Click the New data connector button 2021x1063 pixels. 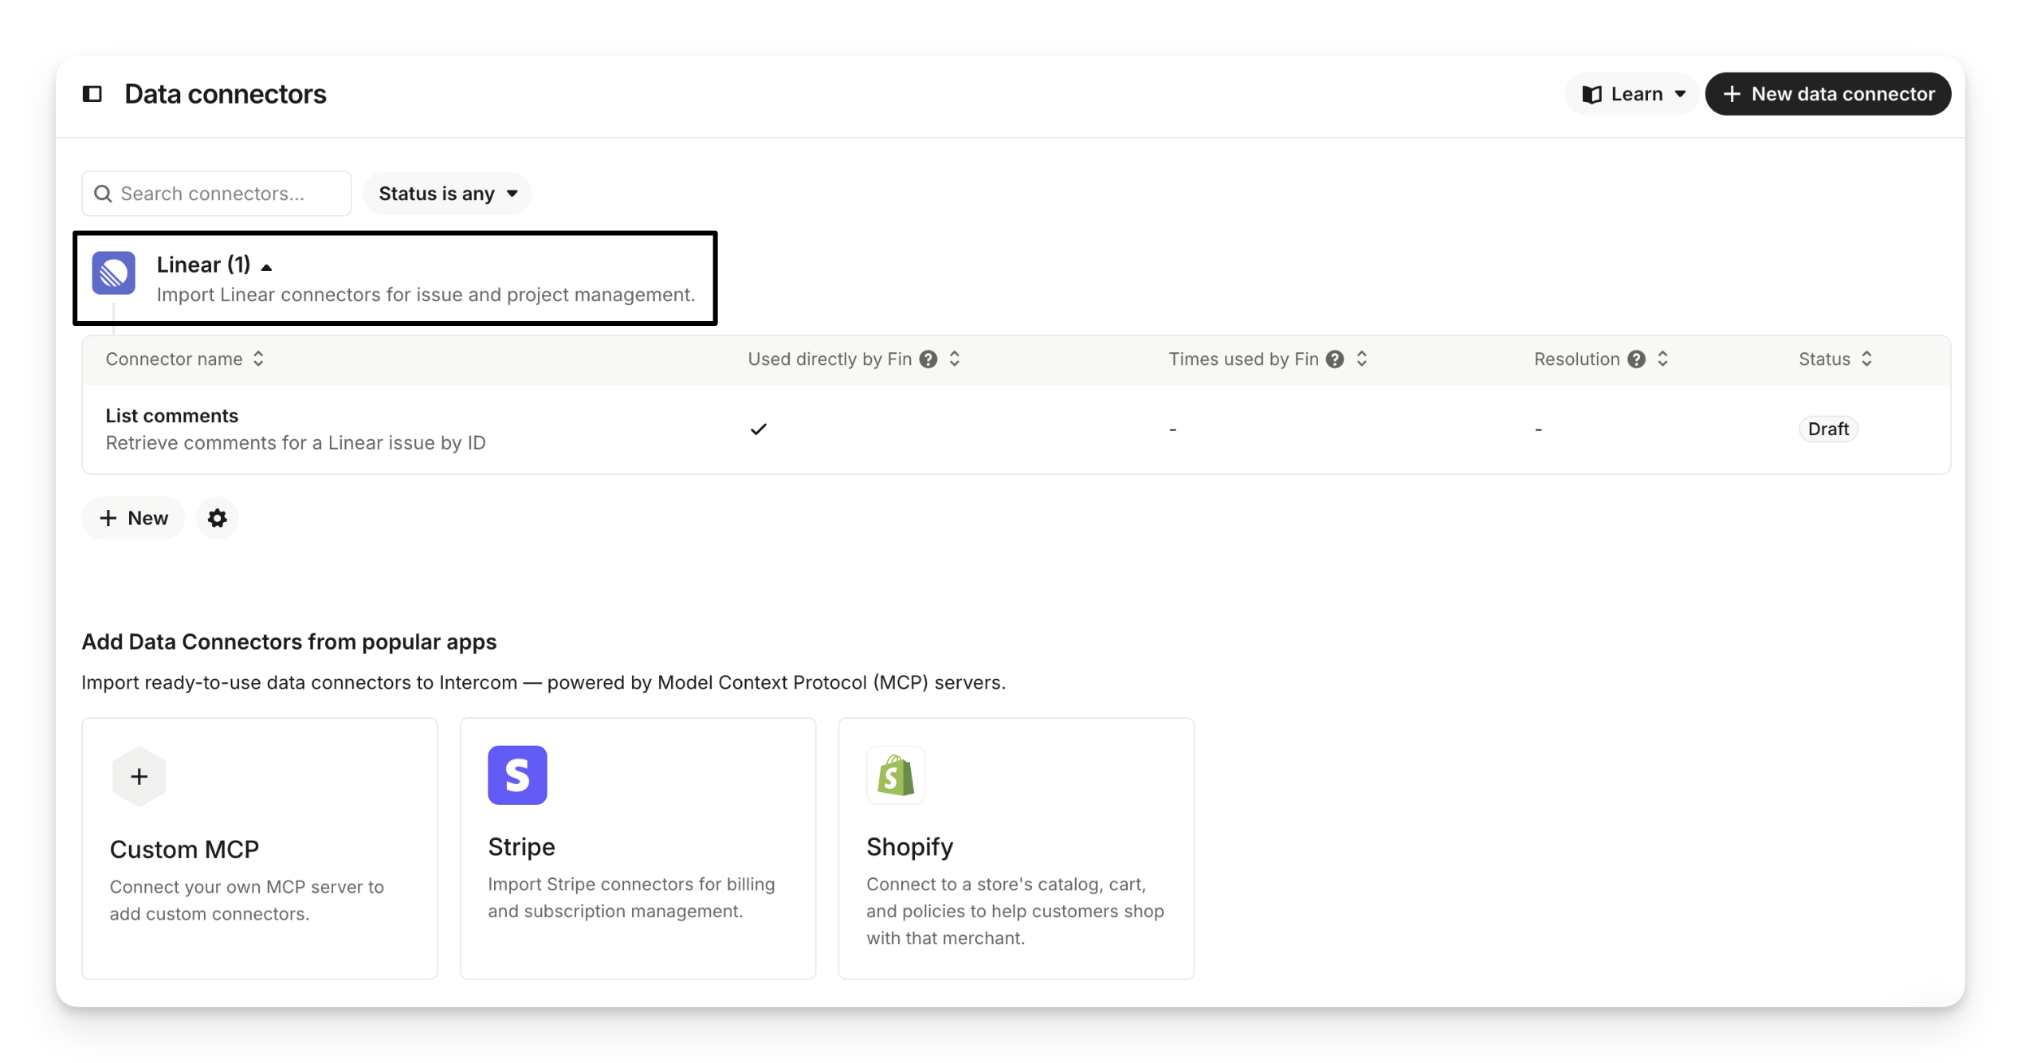coord(1827,94)
